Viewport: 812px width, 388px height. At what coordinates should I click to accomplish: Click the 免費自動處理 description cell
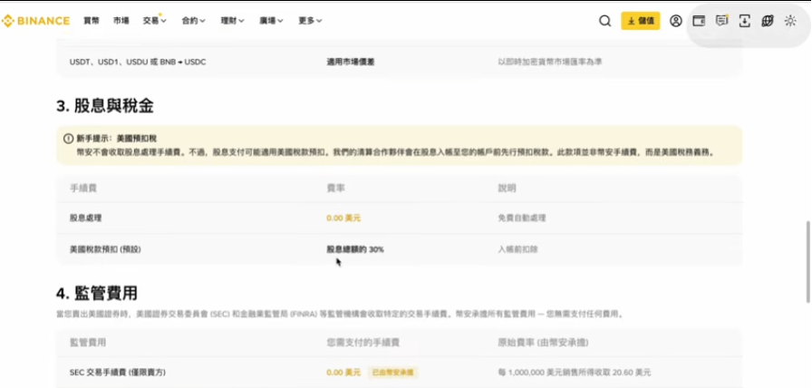[522, 218]
